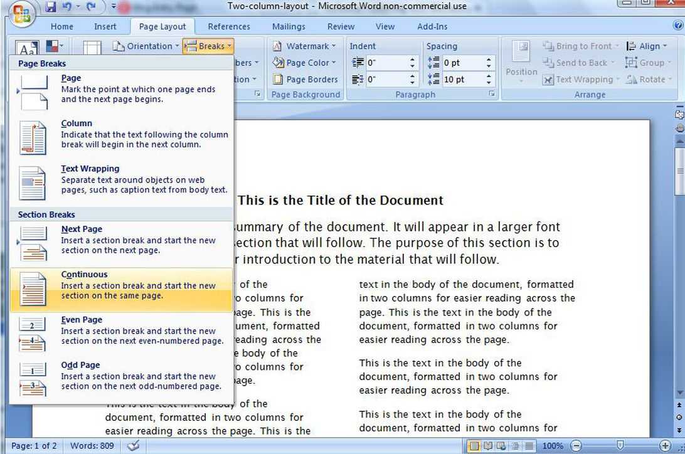This screenshot has width=685, height=454.
Task: Select Next Page section break
Action: pos(121,244)
